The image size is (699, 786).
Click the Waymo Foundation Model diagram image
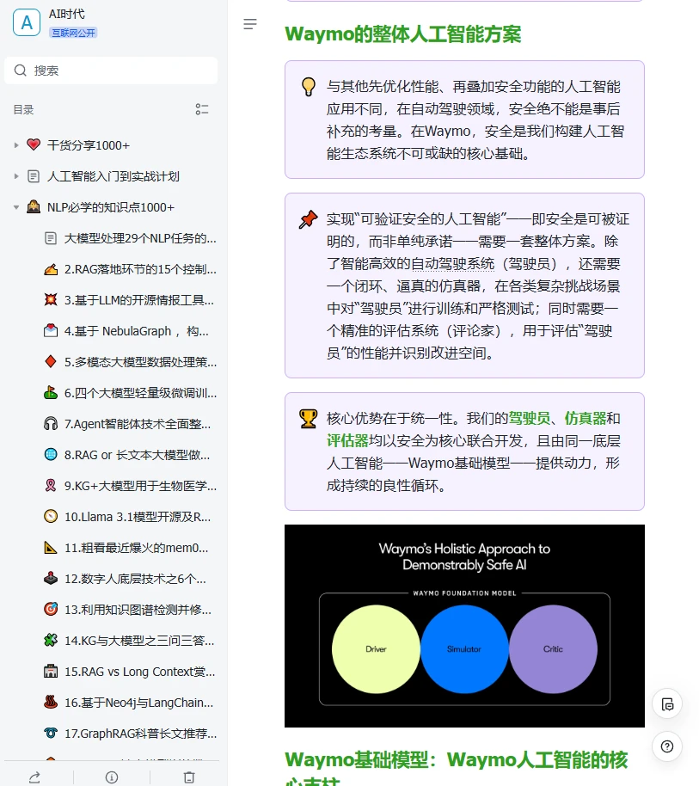(464, 626)
